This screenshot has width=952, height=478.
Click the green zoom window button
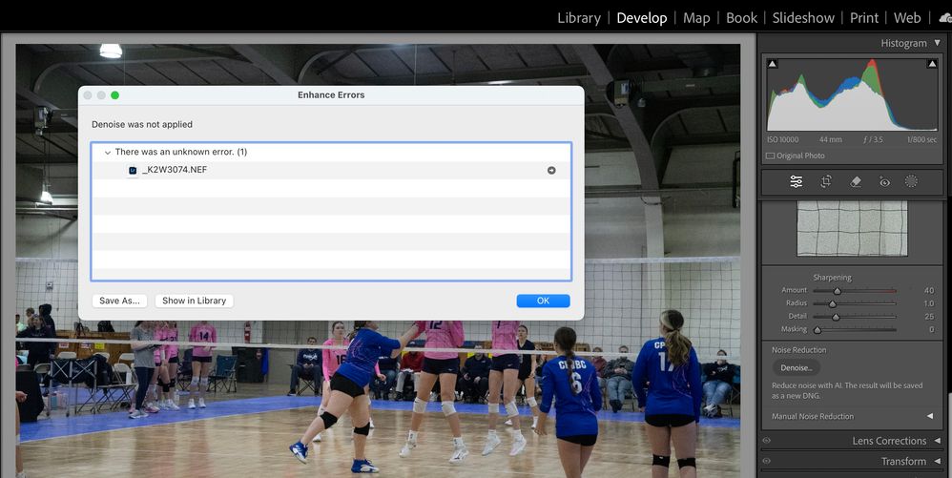coord(114,95)
